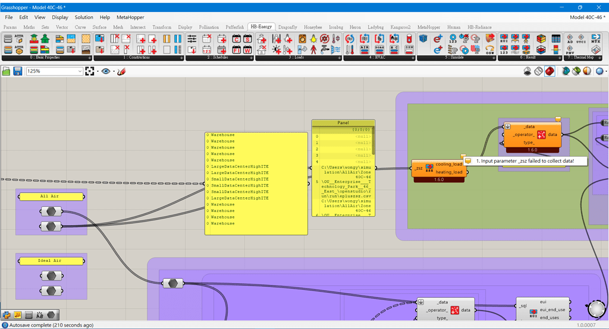This screenshot has height=329, width=609.
Task: Click the S schedule calendar icon
Action: [x=247, y=39]
